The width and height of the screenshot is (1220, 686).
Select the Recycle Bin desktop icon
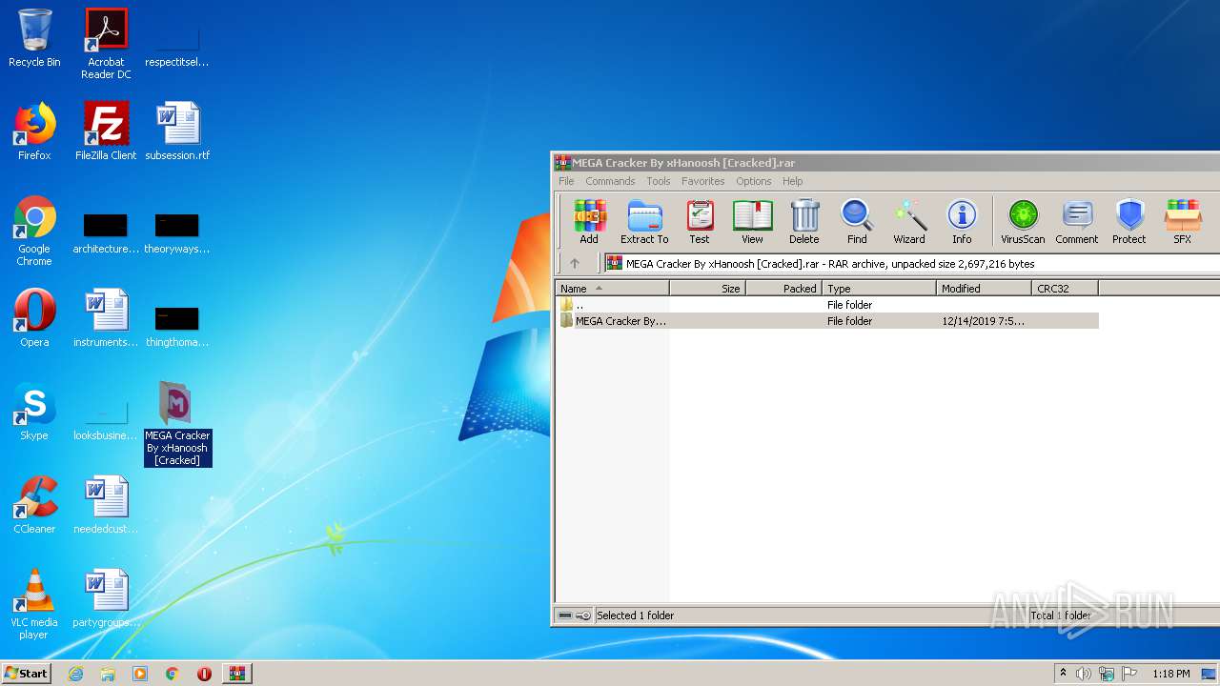tap(34, 38)
